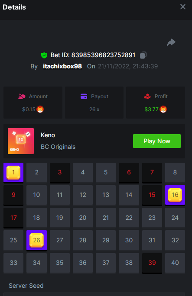Image resolution: width=192 pixels, height=296 pixels.
Task: Click the Profit hand-coin icon
Action: click(147, 96)
